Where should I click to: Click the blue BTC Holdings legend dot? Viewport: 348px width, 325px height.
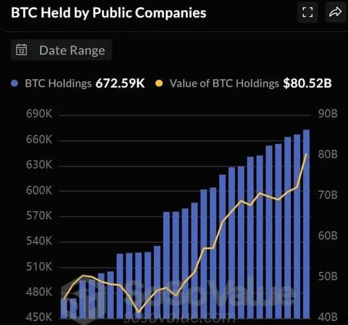click(x=16, y=83)
